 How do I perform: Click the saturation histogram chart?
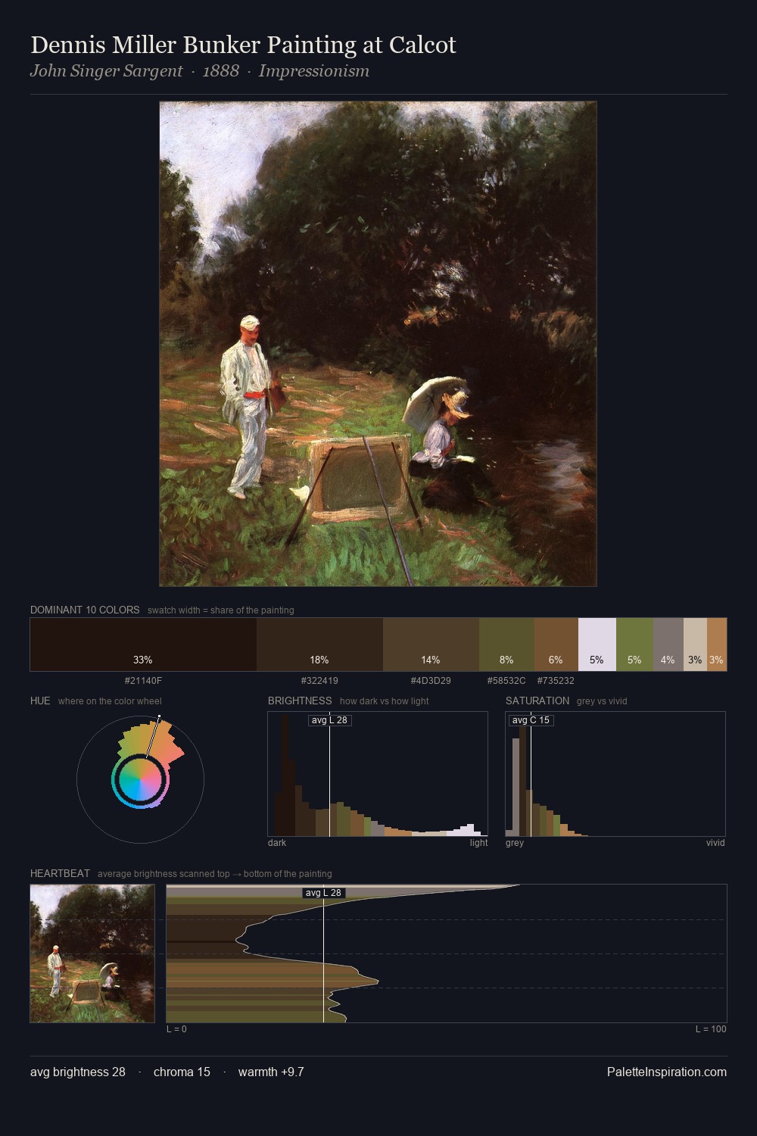tap(615, 774)
